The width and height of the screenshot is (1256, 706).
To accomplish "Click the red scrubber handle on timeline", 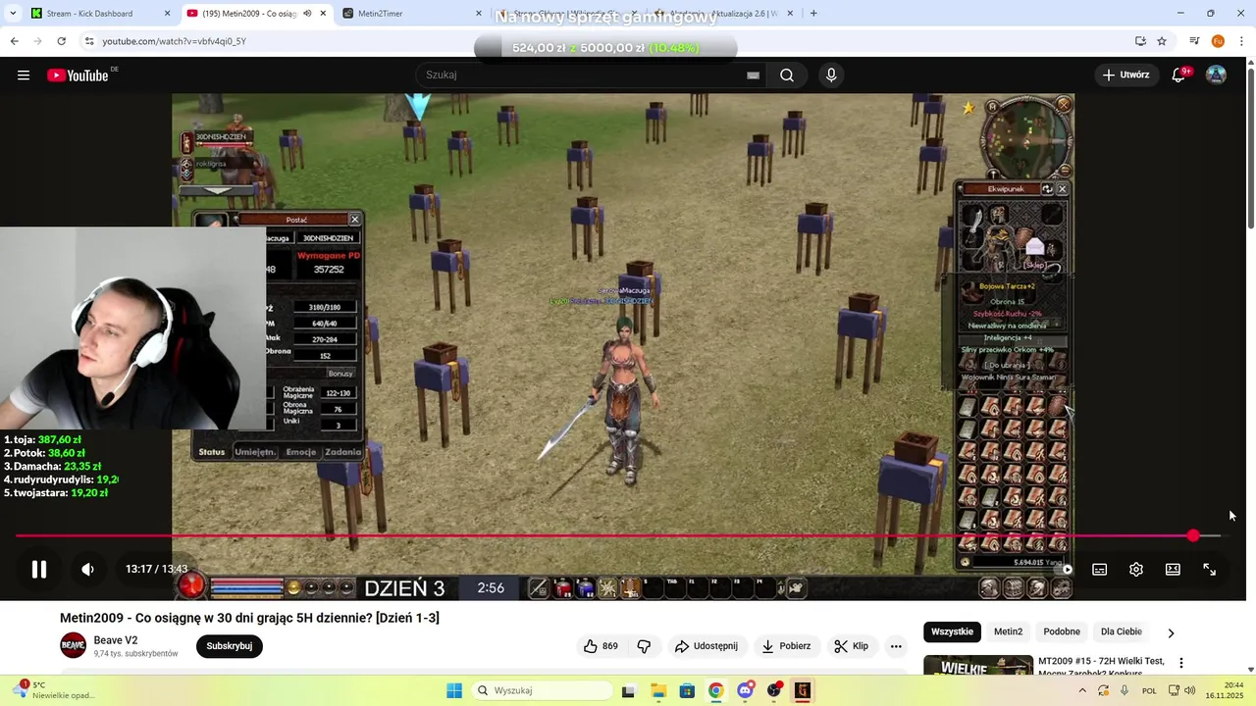I will pyautogui.click(x=1193, y=535).
